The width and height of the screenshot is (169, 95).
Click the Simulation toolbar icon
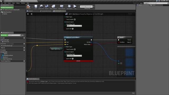coord(69,6)
